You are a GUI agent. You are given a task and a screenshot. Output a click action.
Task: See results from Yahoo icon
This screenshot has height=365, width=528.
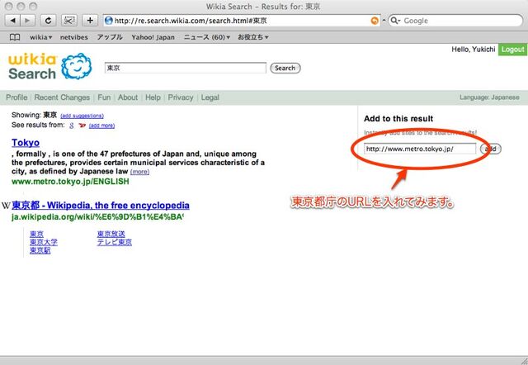click(x=82, y=126)
